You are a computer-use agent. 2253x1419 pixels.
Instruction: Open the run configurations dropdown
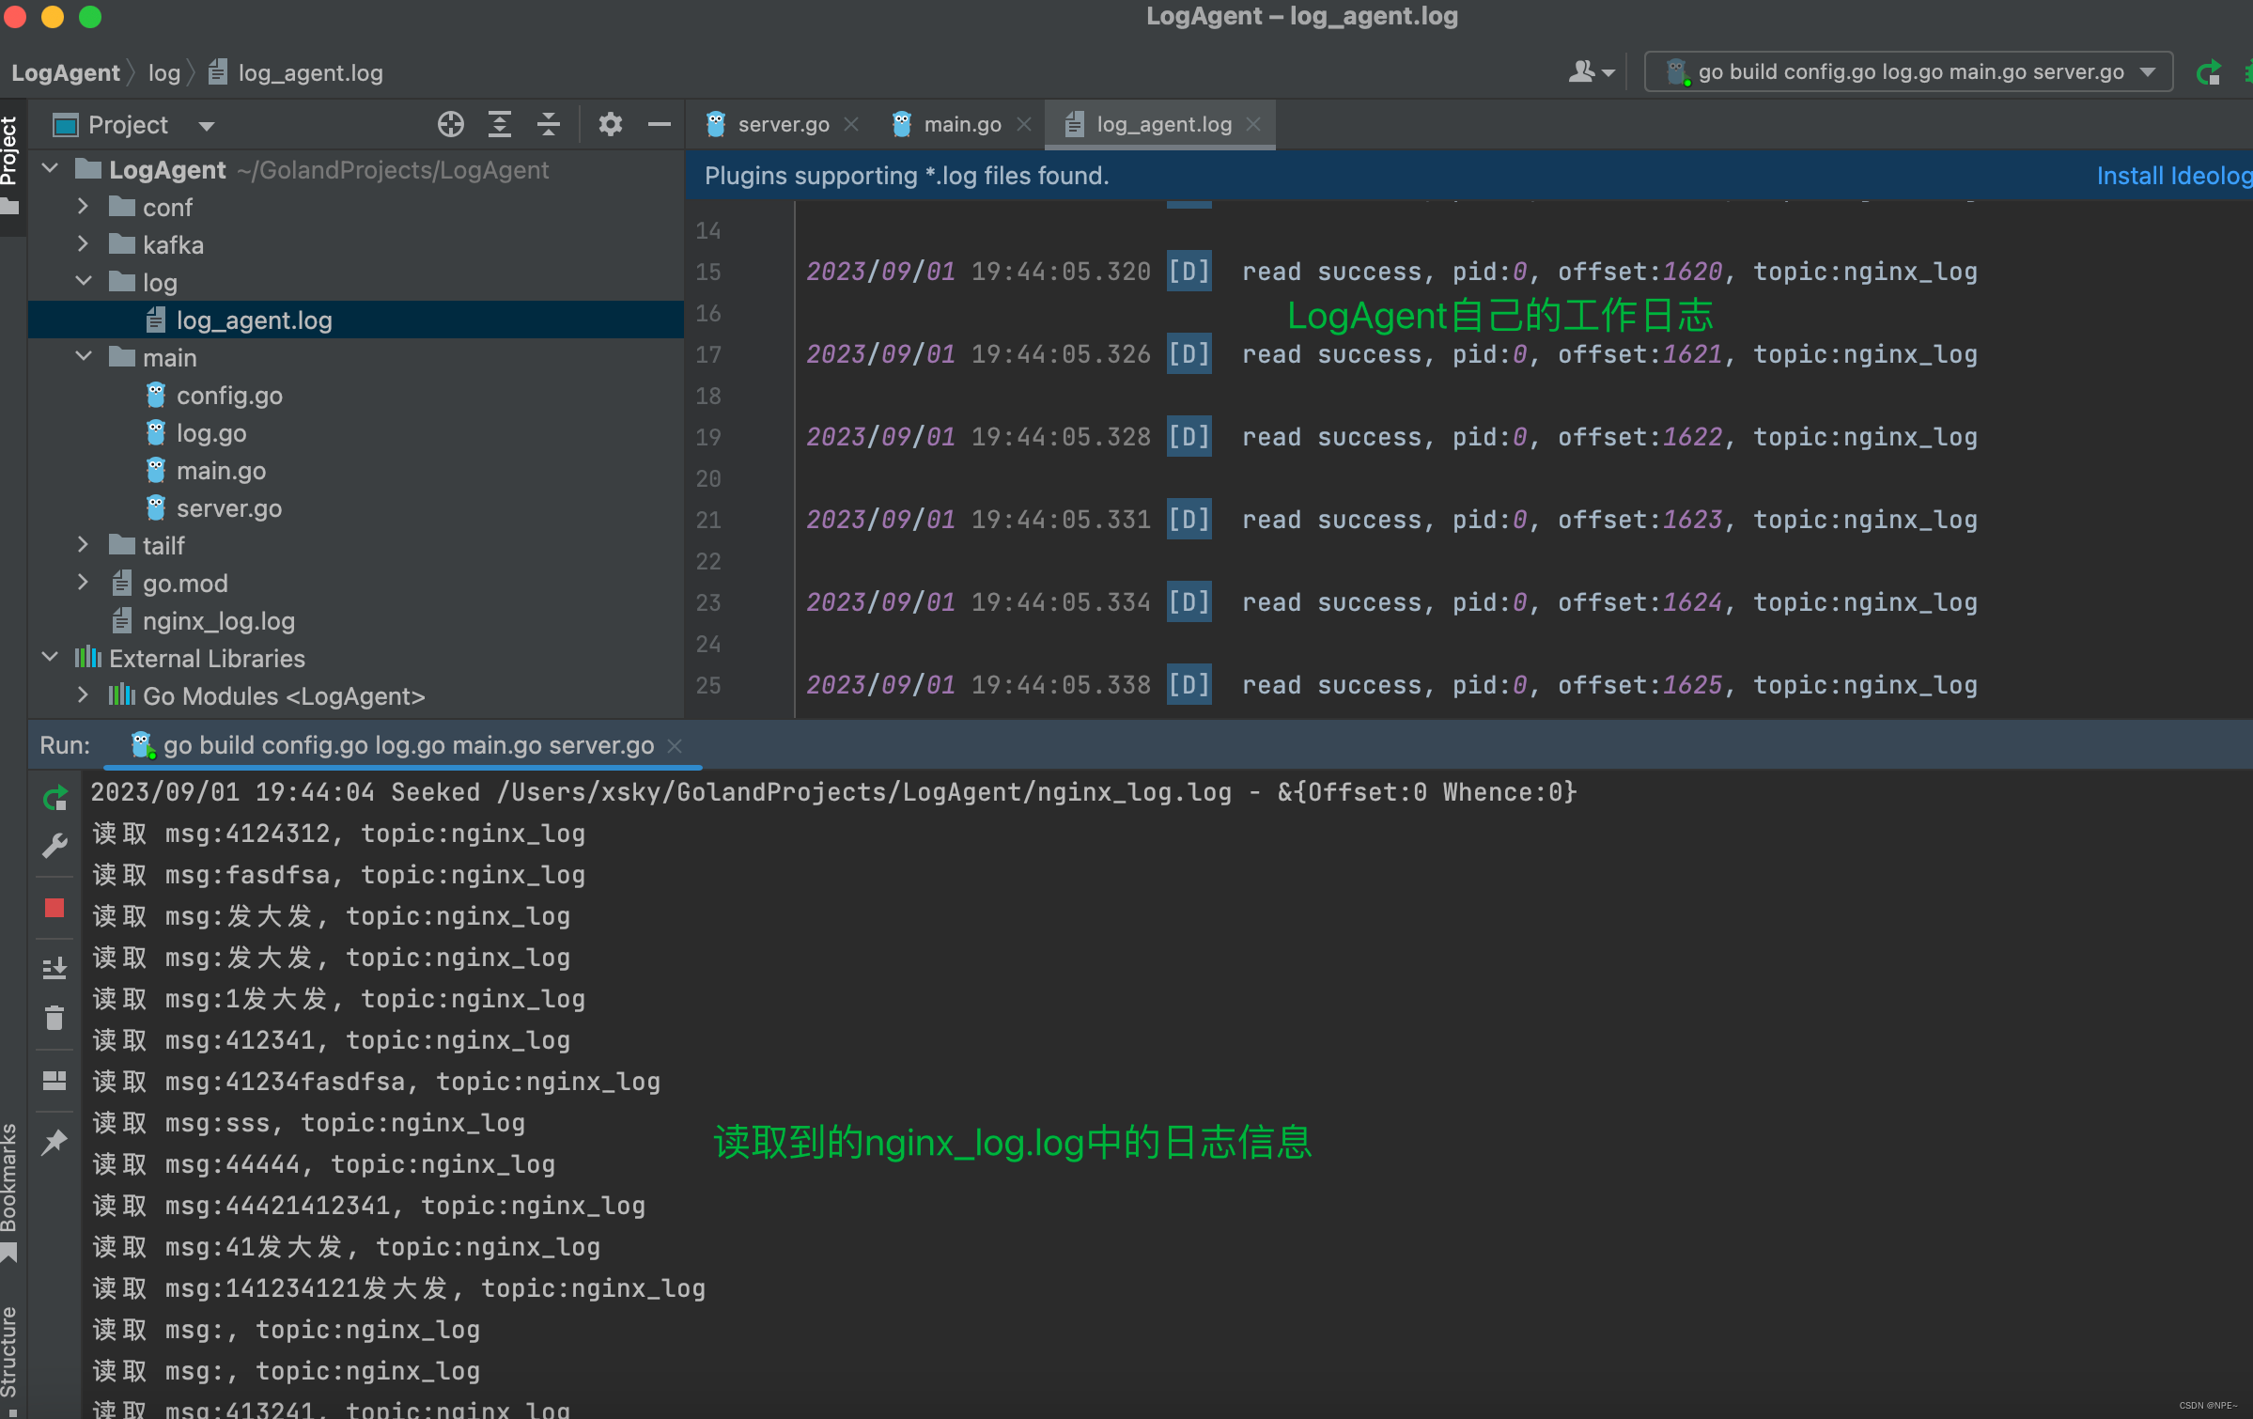2148,71
